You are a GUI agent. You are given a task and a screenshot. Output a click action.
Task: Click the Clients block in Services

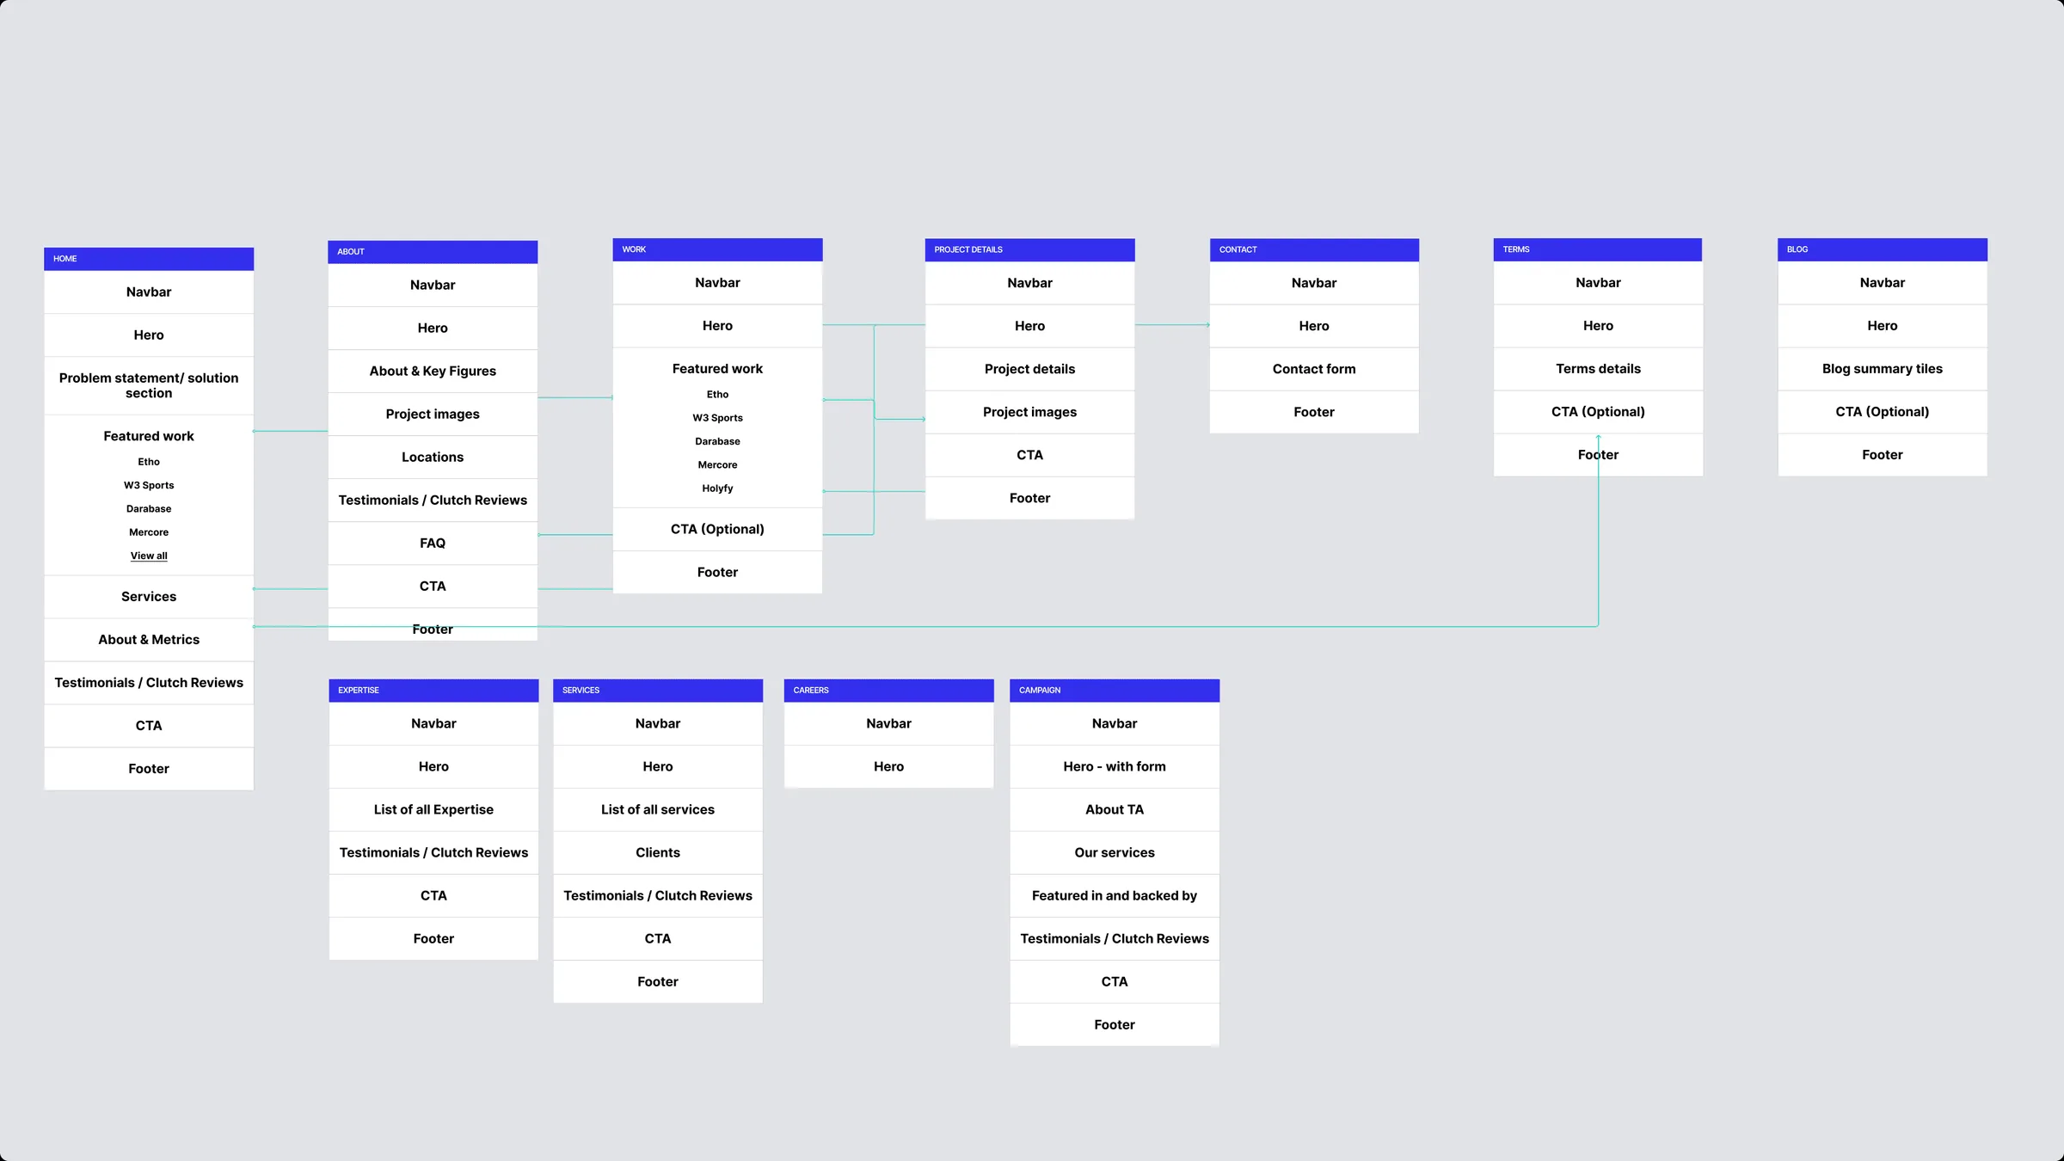658,853
